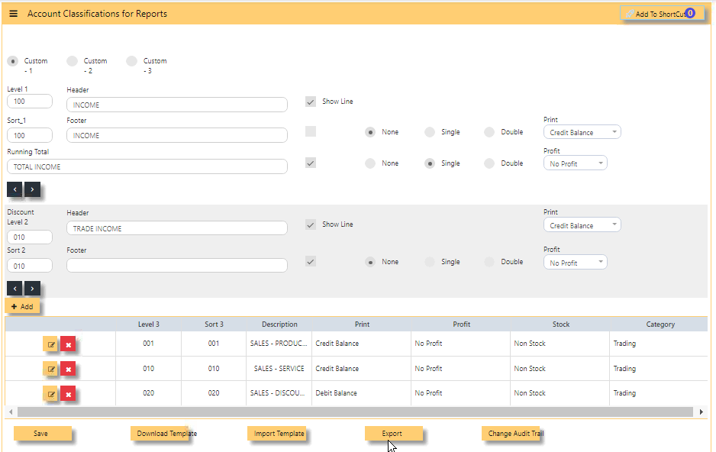Screen dimensions: 716x452
Task: Select the Custom - 2 radio option
Action: coord(73,61)
